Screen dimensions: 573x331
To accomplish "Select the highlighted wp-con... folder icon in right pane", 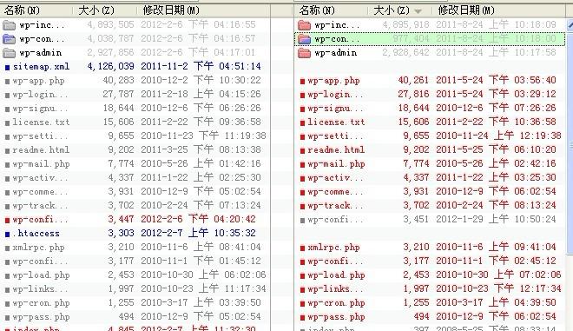I will click(x=304, y=39).
